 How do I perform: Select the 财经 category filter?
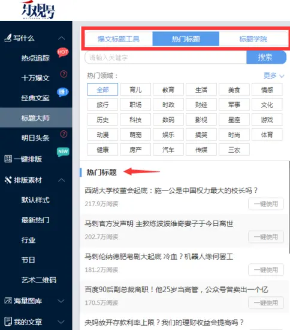click(x=201, y=105)
